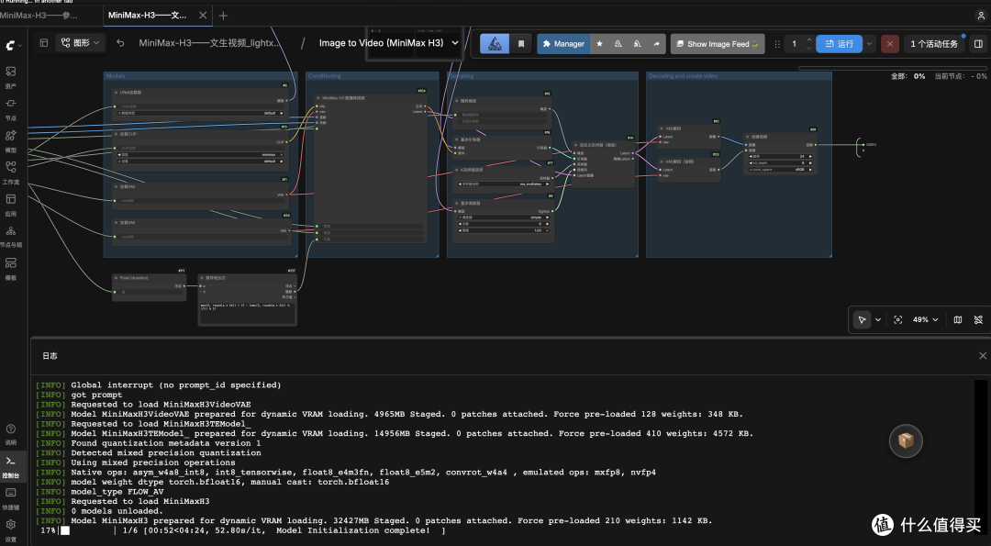The height and width of the screenshot is (546, 991).
Task: Click the 数学表达式 node expression text box
Action: click(x=247, y=314)
